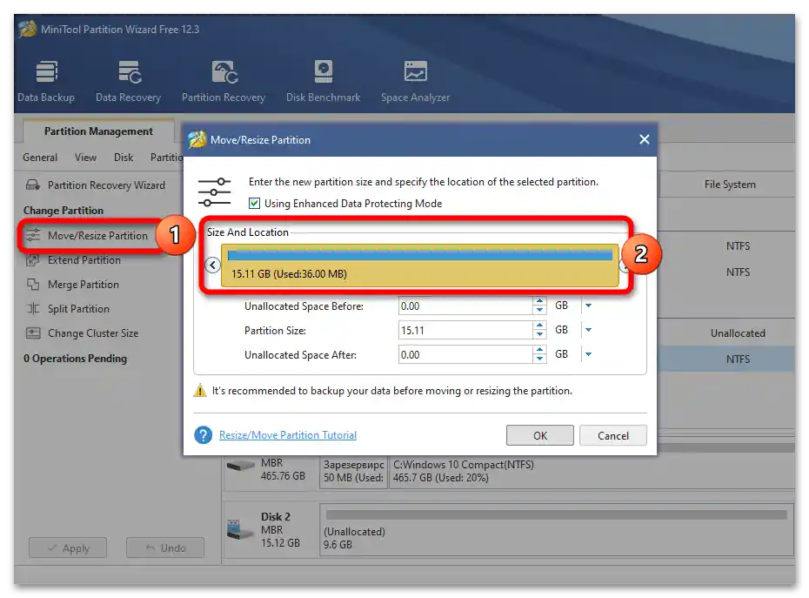The width and height of the screenshot is (809, 598).
Task: Increase the Unallocated Space Before value
Action: [x=539, y=301]
